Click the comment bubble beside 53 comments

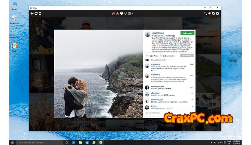coord(161,56)
